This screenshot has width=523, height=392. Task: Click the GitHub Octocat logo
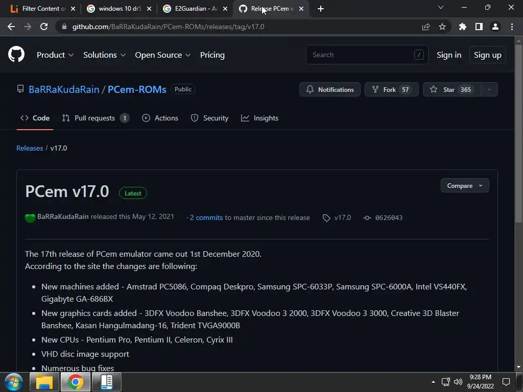click(x=16, y=54)
